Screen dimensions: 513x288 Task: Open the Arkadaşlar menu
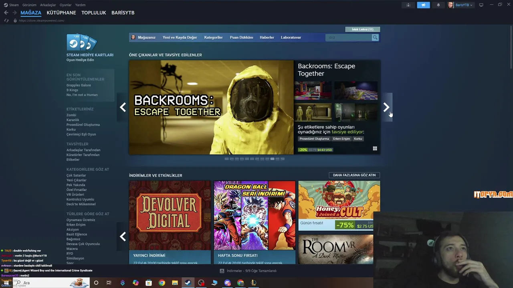click(48, 5)
